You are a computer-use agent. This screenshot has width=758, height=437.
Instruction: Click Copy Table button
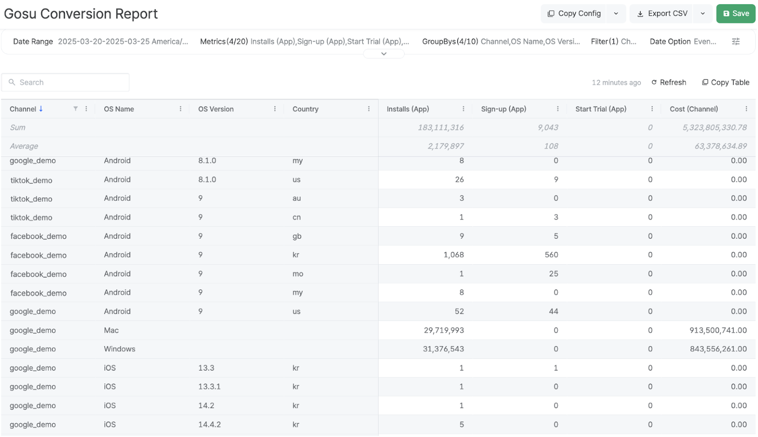[x=725, y=82]
